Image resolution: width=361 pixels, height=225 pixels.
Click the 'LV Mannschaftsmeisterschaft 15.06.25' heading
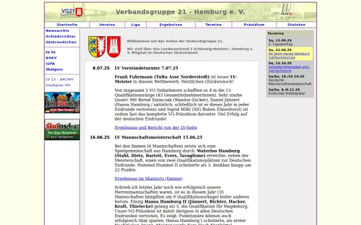158,137
